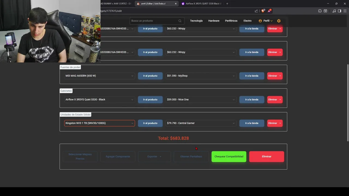Image resolution: width=349 pixels, height=196 pixels.
Task: Click 'Unidades de Estado Sólido' section label
Action: 76,115
